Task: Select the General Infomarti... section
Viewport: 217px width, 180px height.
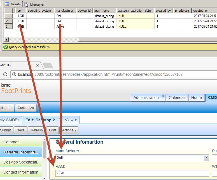Action: click(x=21, y=152)
